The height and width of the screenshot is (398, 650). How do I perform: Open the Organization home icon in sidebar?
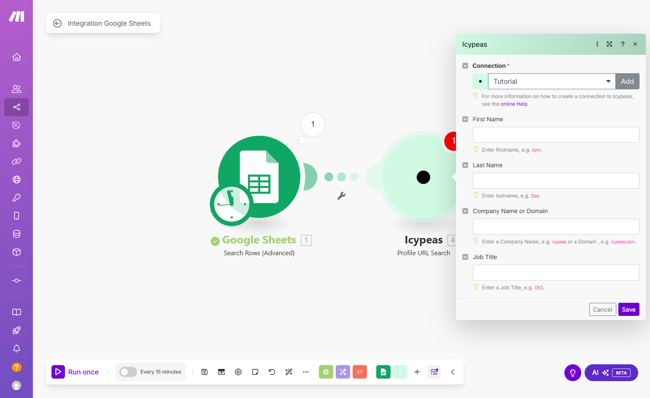(x=16, y=57)
